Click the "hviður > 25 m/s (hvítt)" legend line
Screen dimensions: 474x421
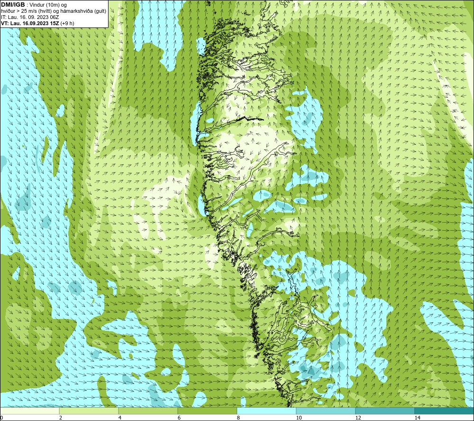tap(54, 11)
